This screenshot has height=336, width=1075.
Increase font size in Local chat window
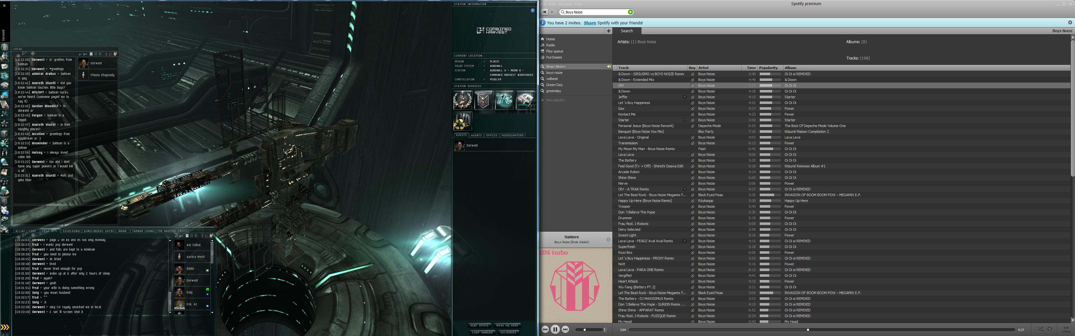click(x=85, y=54)
